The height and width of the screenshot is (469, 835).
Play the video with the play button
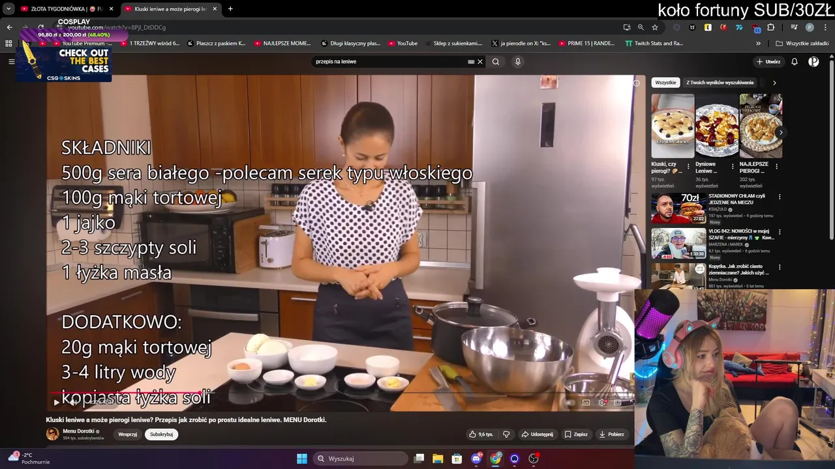tap(56, 403)
